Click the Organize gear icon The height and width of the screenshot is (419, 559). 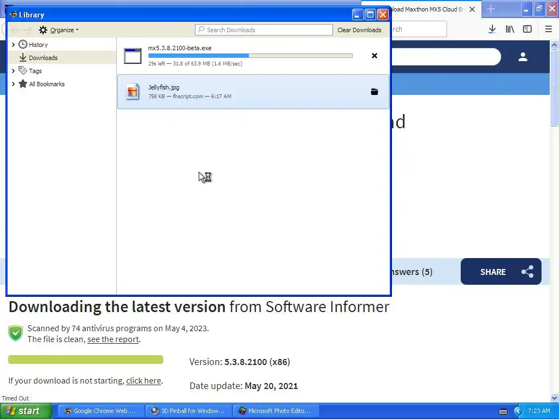[x=43, y=30]
